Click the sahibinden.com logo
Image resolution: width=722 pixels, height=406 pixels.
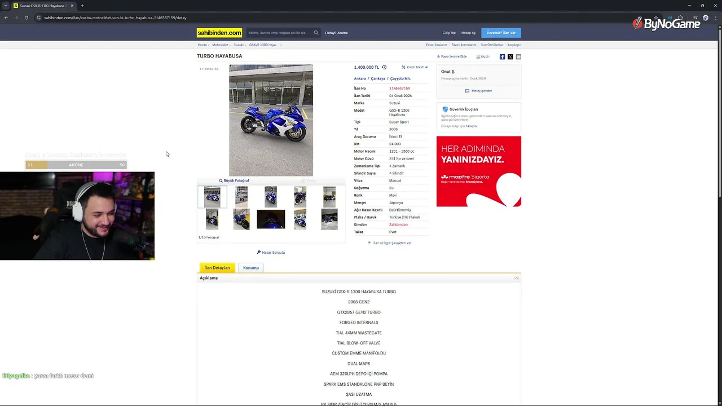point(219,33)
